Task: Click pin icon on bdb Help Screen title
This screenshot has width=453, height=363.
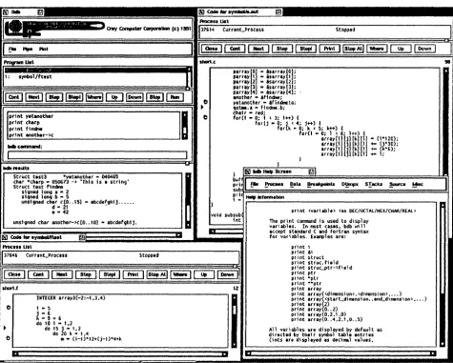Action: pos(312,171)
